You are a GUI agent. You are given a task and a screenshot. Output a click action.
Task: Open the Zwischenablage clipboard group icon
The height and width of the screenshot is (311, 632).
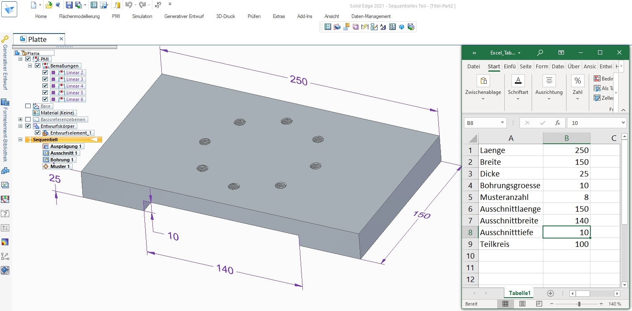point(483,81)
